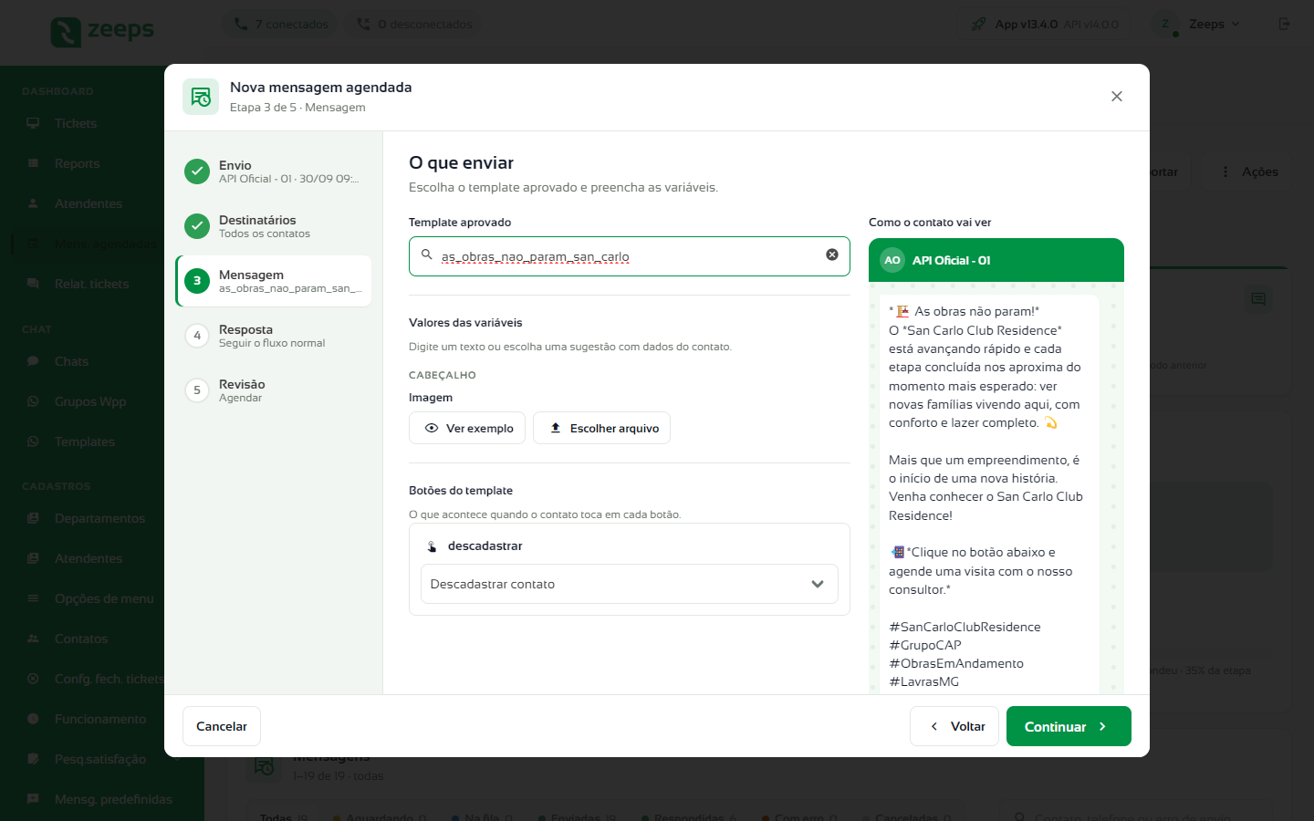Image resolution: width=1314 pixels, height=821 pixels.
Task: Close the Nova mensagem agendada dialog
Action: (x=1116, y=97)
